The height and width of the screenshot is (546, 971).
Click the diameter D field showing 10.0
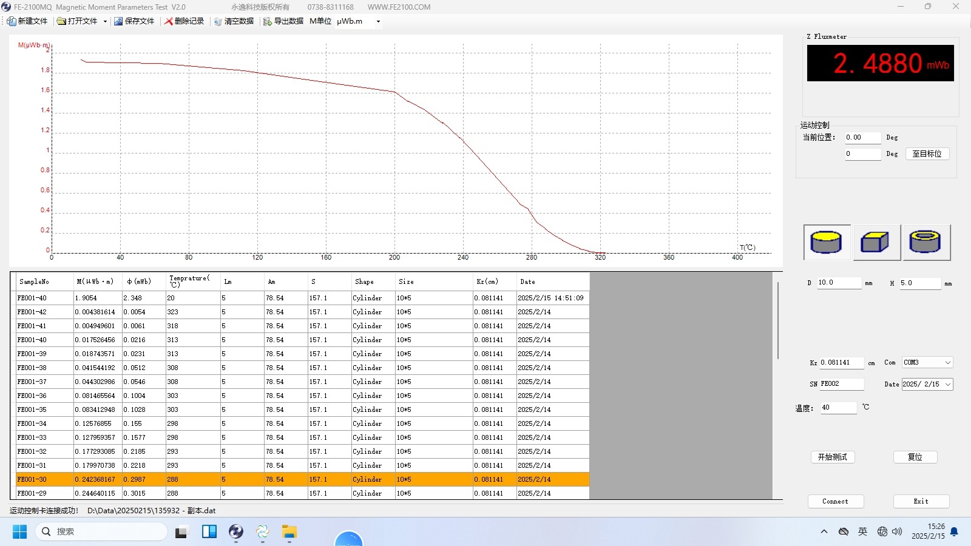click(839, 283)
